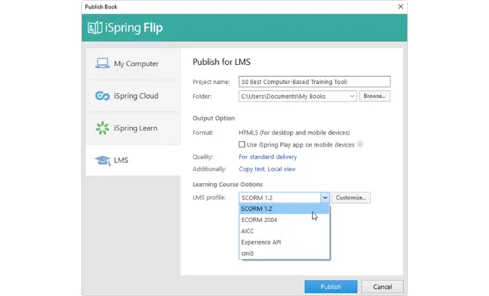Select the My Computer publish tab

[x=133, y=63]
